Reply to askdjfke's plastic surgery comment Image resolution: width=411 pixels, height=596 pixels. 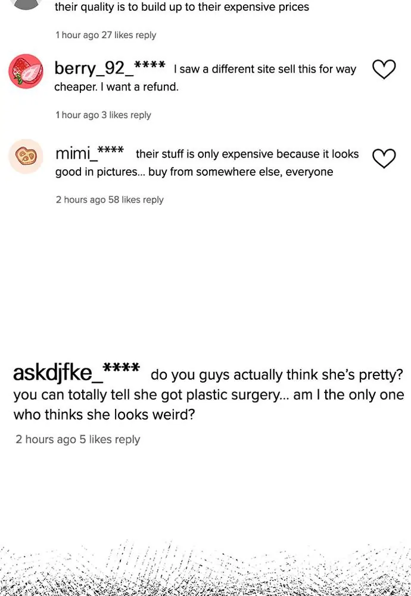pos(127,439)
